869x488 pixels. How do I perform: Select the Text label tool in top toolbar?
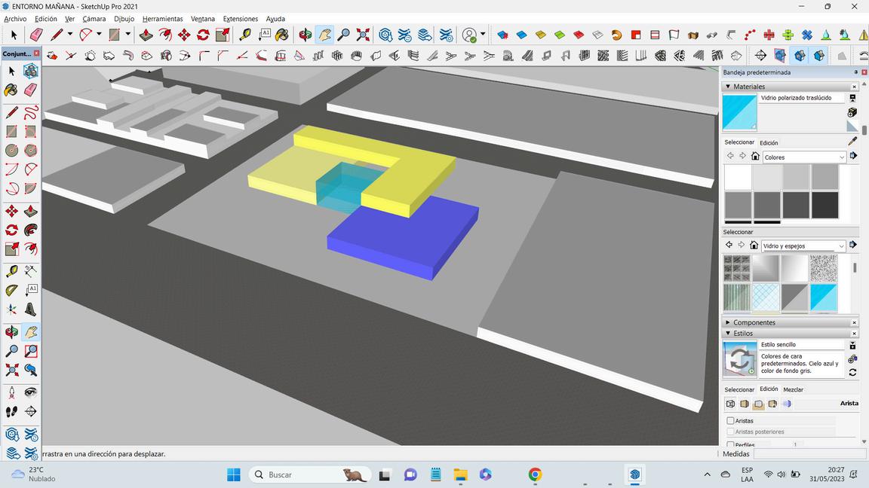point(264,35)
